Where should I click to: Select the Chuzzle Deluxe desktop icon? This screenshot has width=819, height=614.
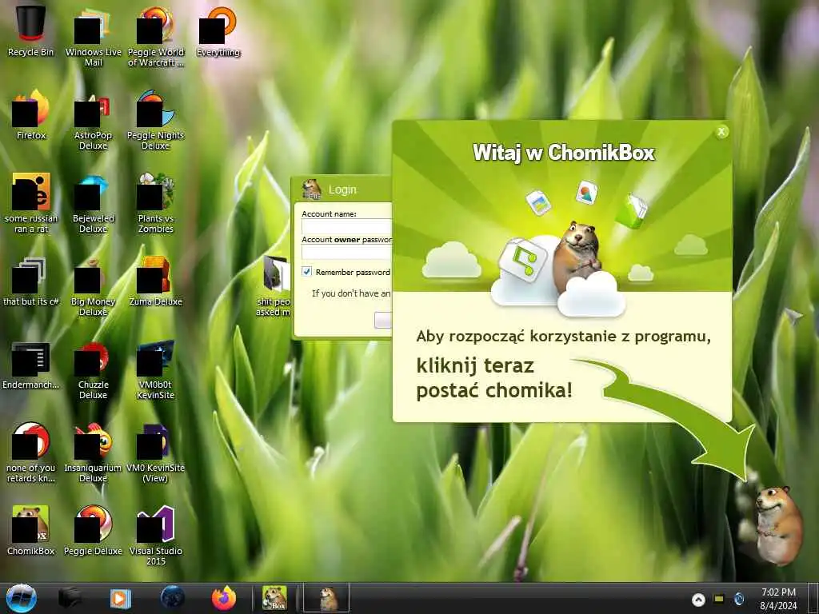[93, 371]
